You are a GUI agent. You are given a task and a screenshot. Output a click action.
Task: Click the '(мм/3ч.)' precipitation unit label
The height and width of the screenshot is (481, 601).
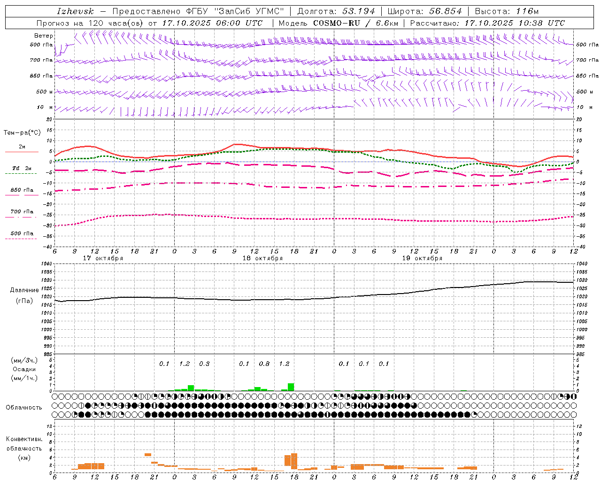tap(24, 360)
